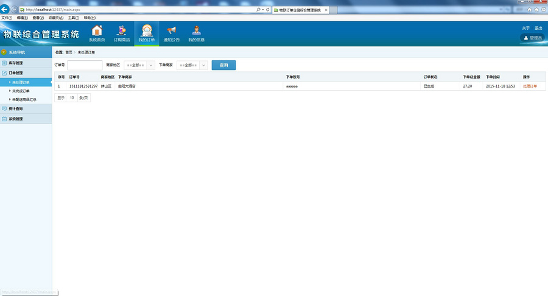Image resolution: width=548 pixels, height=296 pixels.
Task: Click the 管理员 user button
Action: point(533,38)
